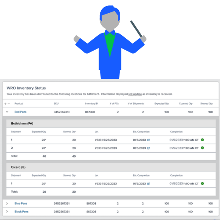Click green status dot for Cicero shipment
The height and width of the screenshot is (220, 220).
[x=202, y=183]
